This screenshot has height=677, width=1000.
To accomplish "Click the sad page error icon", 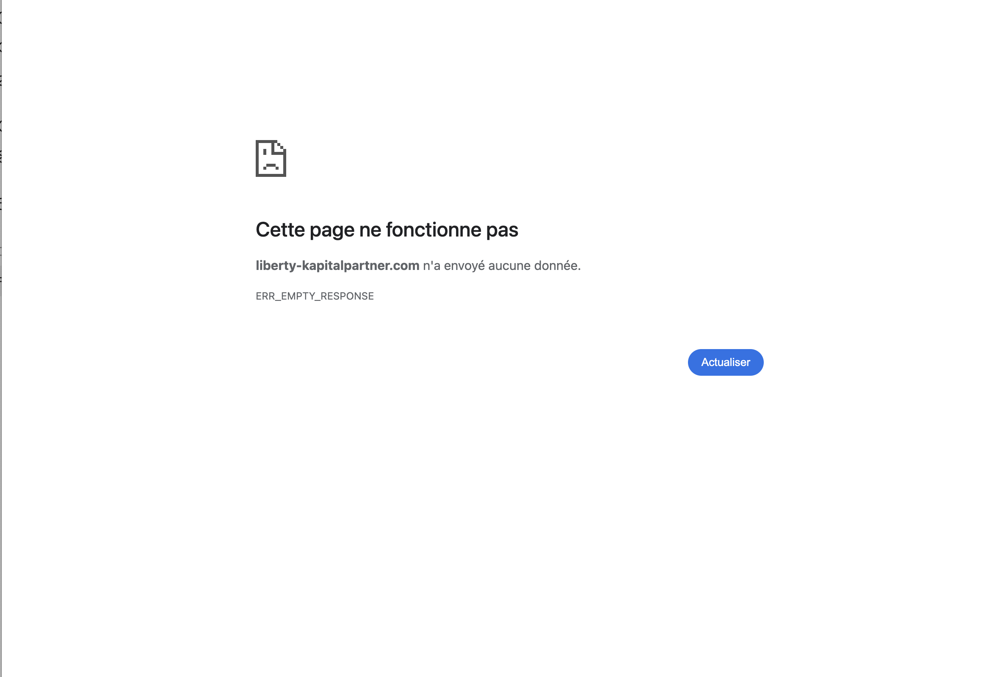I will click(271, 158).
